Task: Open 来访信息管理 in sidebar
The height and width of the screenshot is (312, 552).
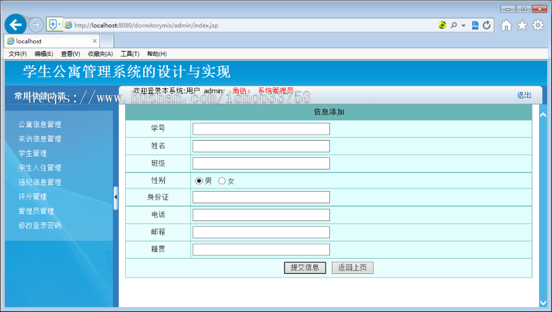Action: pos(40,139)
